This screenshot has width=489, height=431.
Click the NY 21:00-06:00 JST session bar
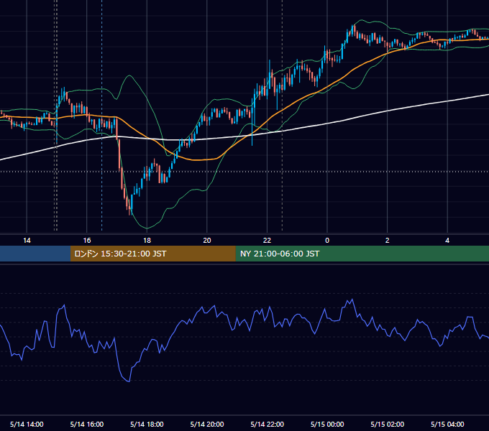(x=362, y=254)
